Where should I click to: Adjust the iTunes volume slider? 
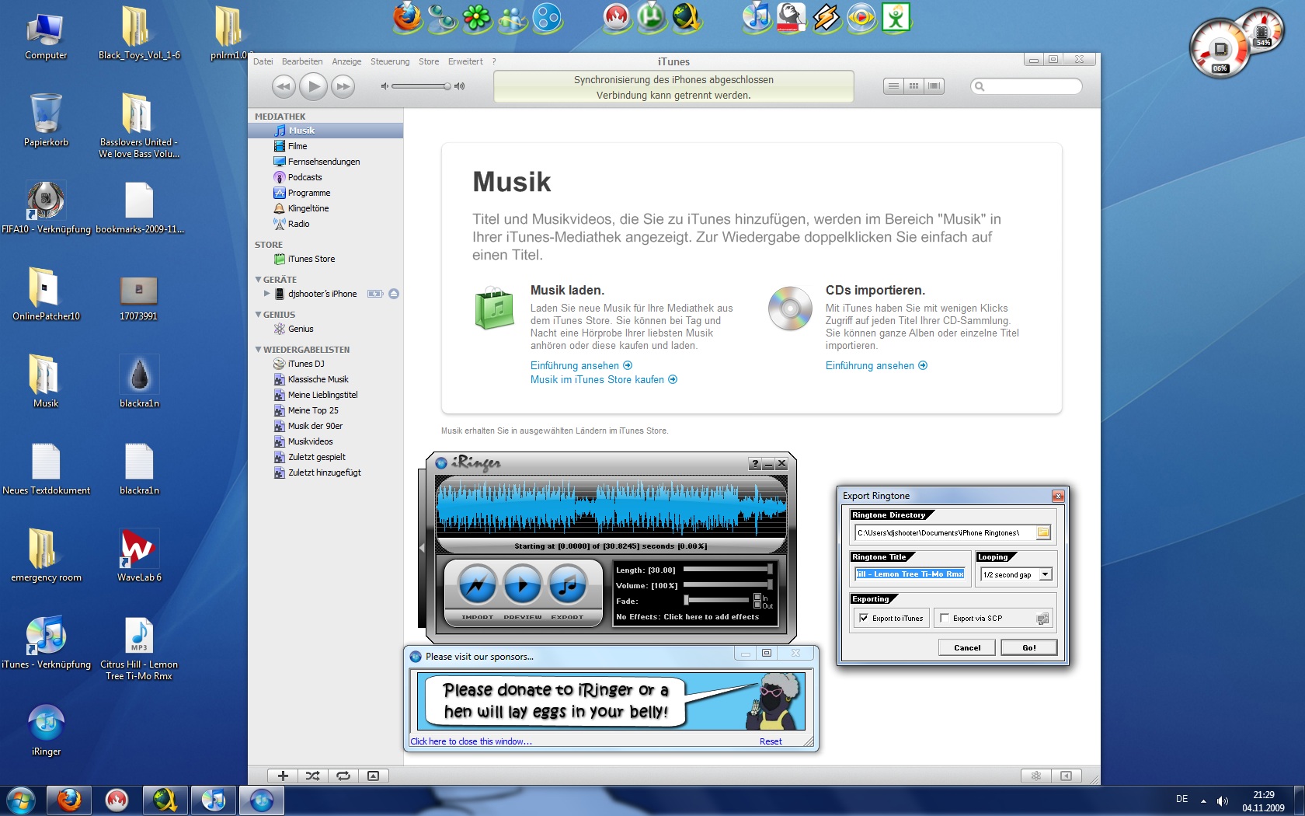point(447,86)
